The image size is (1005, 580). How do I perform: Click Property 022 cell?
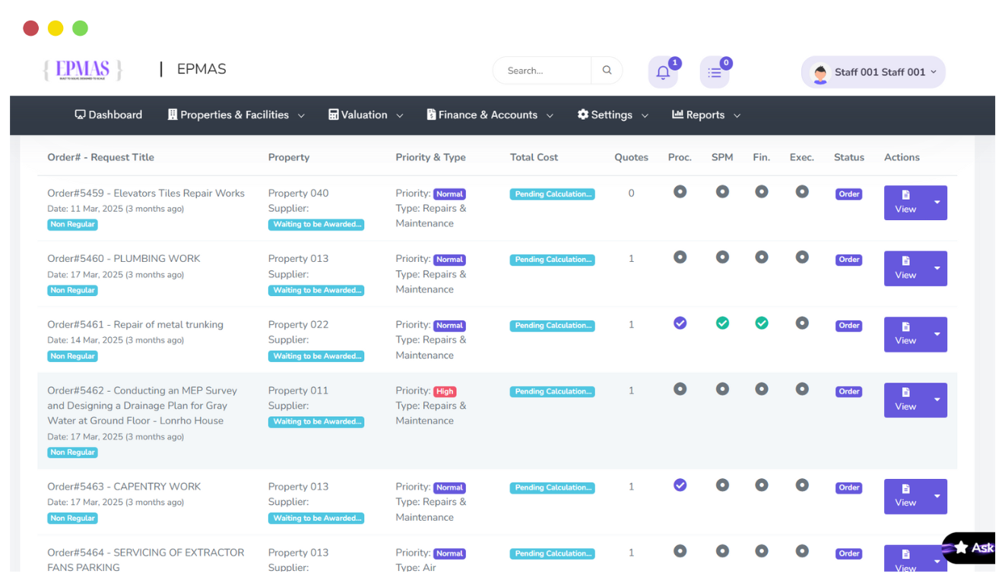click(x=299, y=324)
